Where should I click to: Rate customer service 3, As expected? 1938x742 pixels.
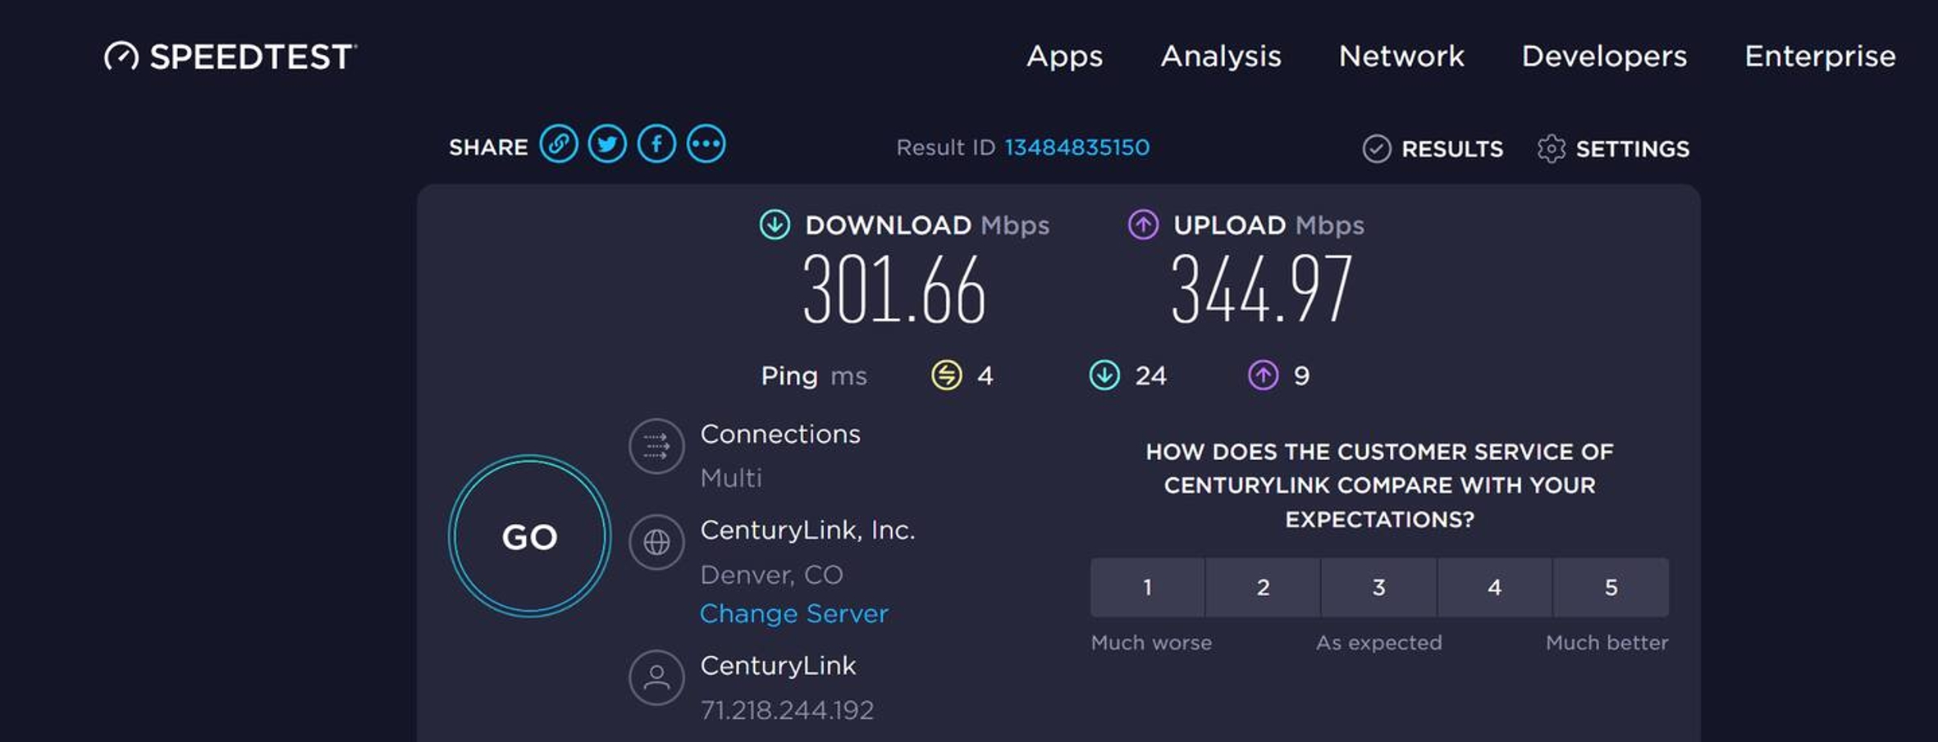pos(1378,587)
